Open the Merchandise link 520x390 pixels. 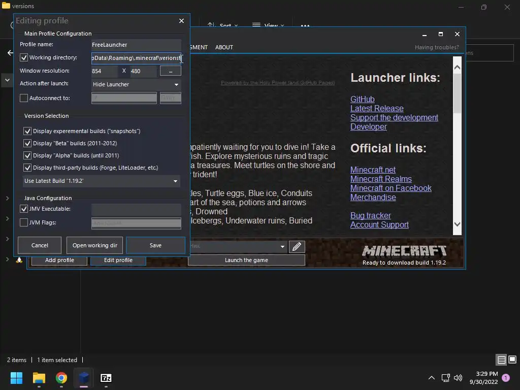(x=373, y=198)
